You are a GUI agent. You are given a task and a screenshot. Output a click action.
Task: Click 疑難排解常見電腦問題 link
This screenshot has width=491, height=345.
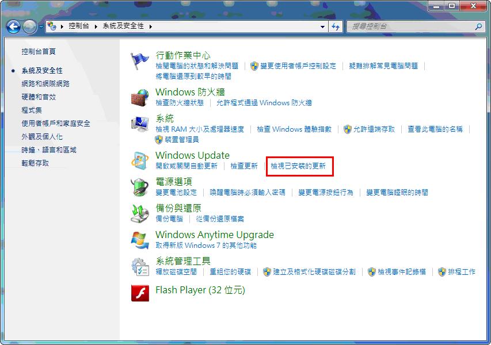coord(383,66)
